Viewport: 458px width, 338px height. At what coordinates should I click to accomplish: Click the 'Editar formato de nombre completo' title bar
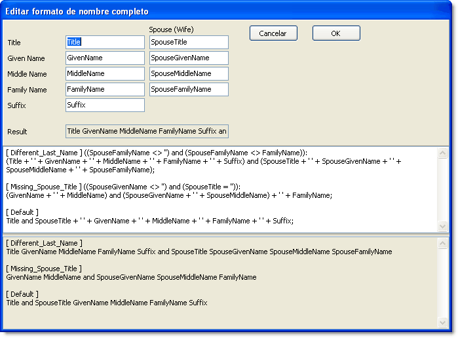point(227,11)
